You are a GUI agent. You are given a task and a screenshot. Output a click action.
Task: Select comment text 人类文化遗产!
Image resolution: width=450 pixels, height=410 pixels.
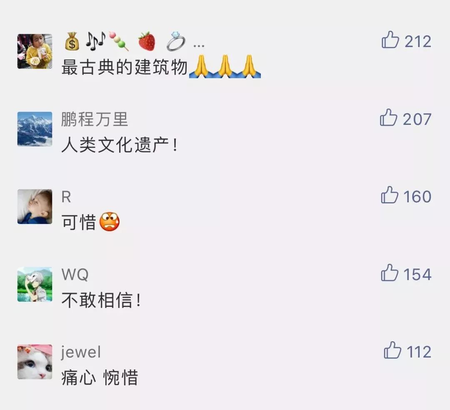pos(120,145)
